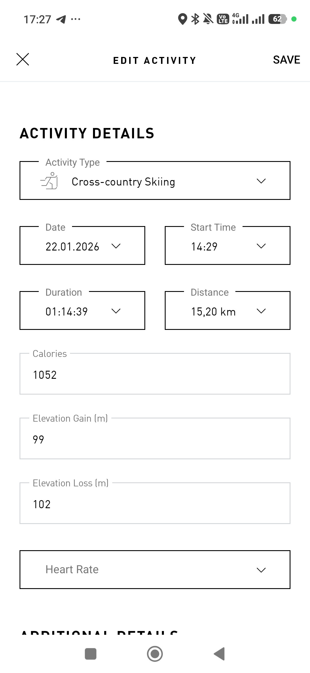Open the Distance selector 15,20 km
The image size is (310, 673).
pyautogui.click(x=228, y=310)
